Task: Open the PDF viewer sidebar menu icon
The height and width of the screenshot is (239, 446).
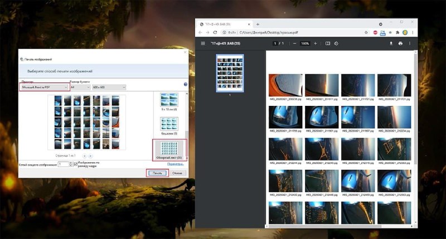Action: pos(203,43)
